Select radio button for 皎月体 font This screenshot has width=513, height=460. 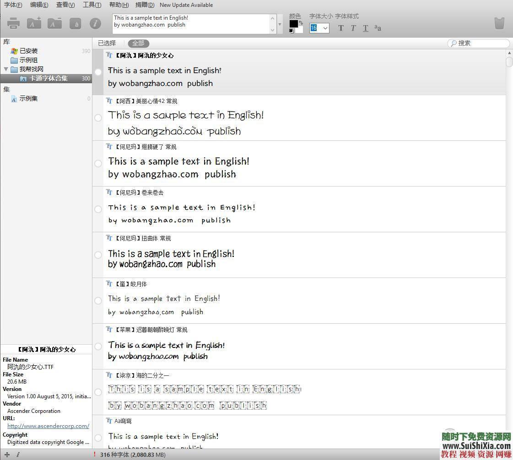pos(98,301)
